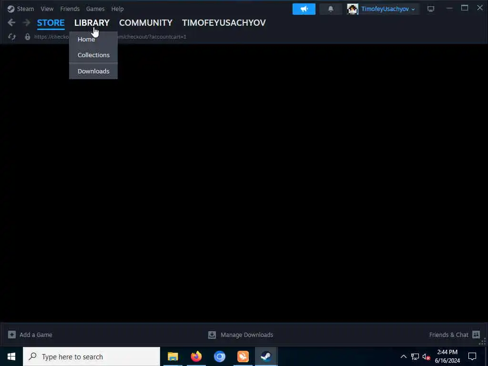Open the Steam menu

[x=25, y=9]
